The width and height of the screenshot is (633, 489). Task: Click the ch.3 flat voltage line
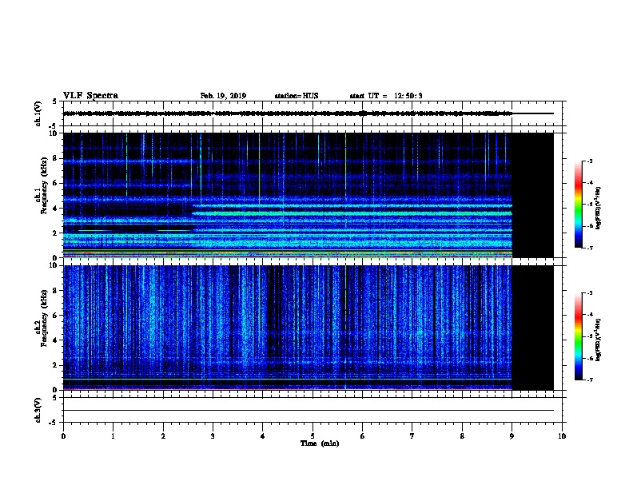(309, 411)
